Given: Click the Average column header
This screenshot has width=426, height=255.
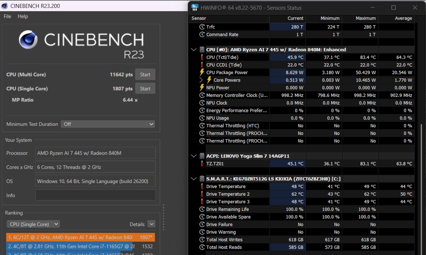Looking at the screenshot, I should pyautogui.click(x=396, y=19).
